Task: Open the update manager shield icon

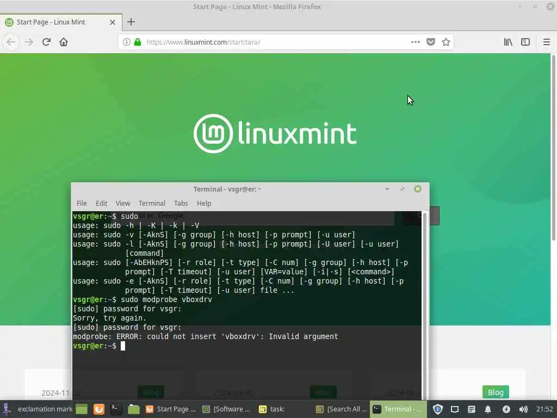Action: pyautogui.click(x=438, y=409)
